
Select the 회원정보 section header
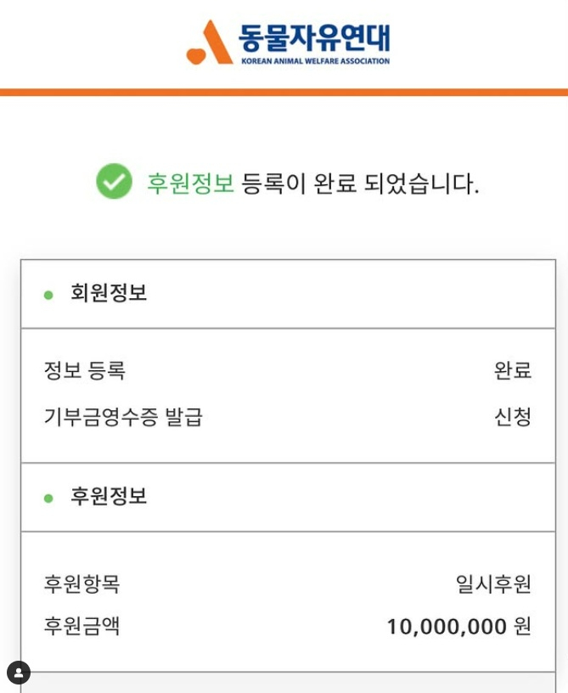point(109,294)
